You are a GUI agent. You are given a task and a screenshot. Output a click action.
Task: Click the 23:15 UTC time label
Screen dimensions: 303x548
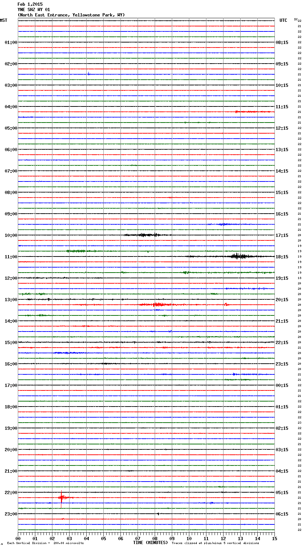click(x=282, y=364)
